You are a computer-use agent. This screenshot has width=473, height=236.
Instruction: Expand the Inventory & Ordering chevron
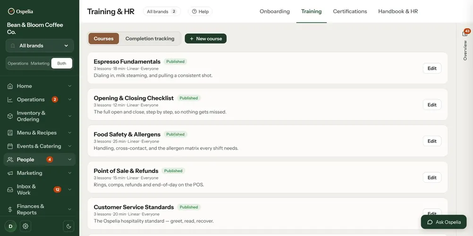pos(70,116)
